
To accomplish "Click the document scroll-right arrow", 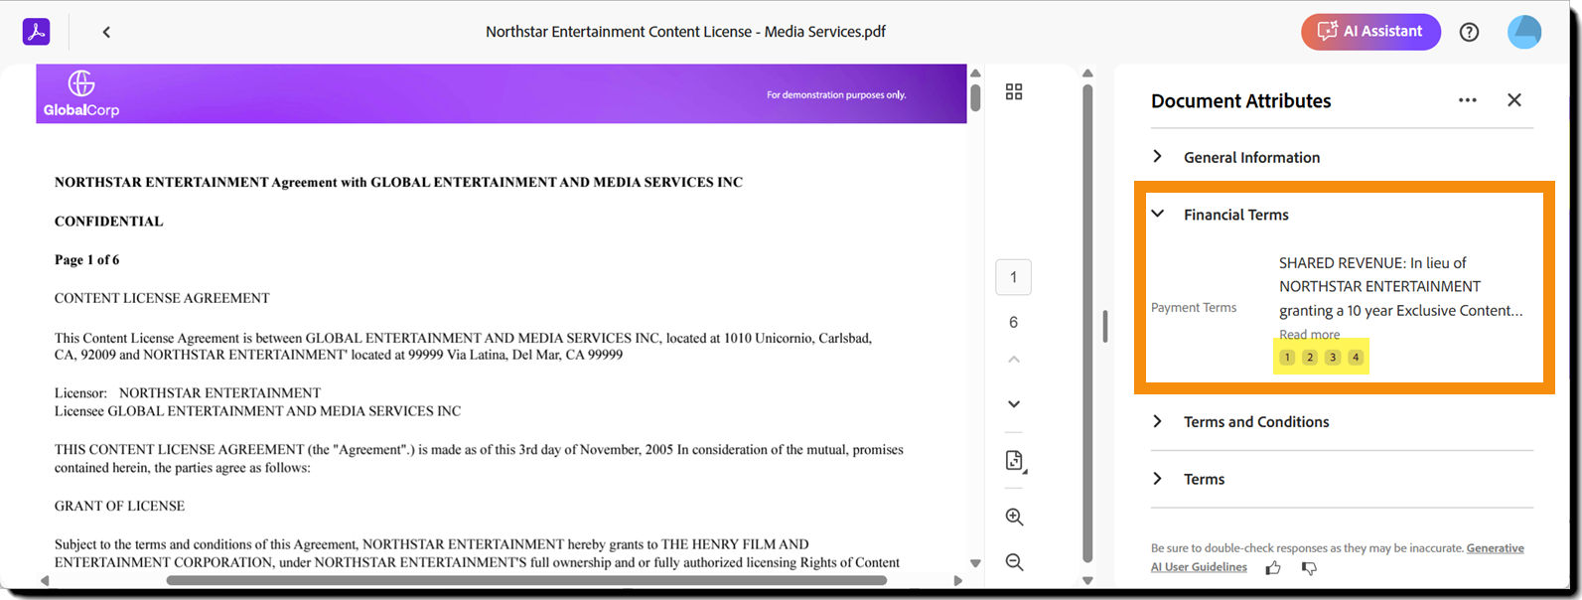I will point(957,580).
